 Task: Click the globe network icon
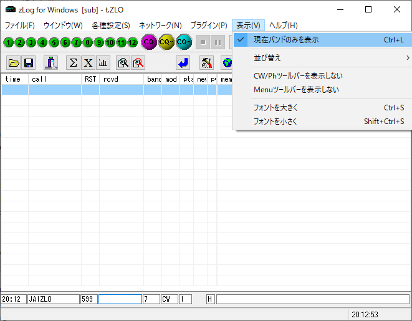[x=226, y=63]
